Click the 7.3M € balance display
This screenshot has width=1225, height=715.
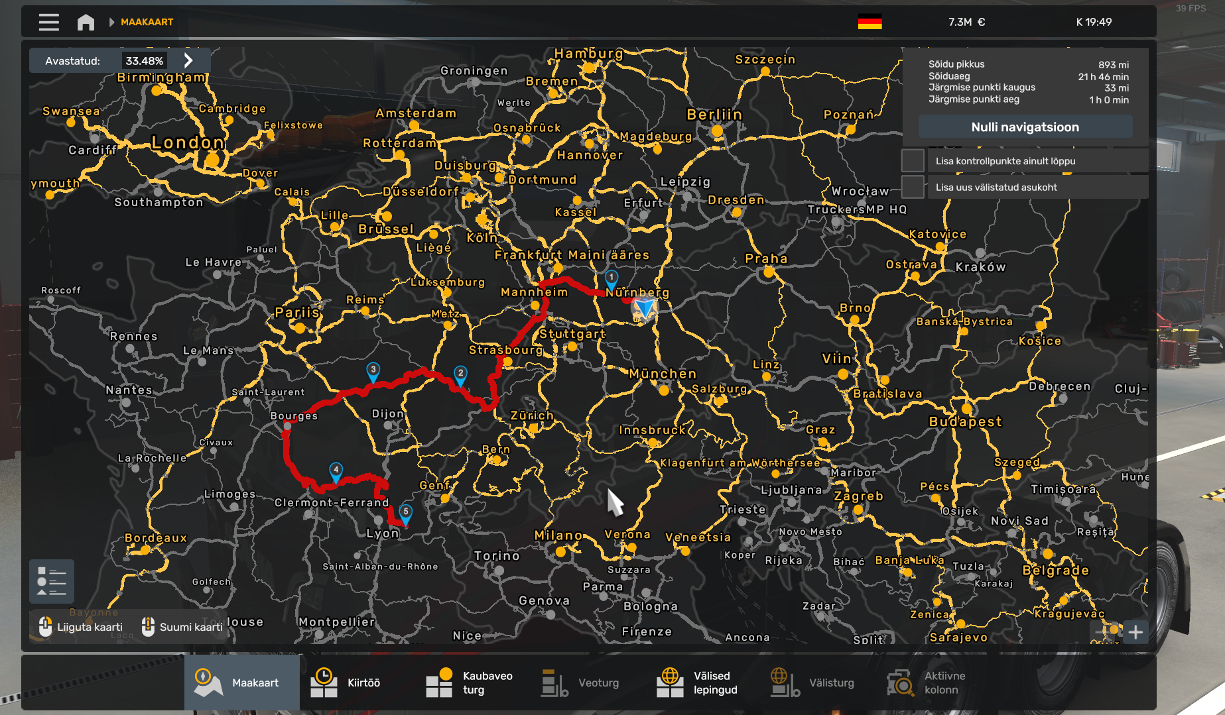(966, 22)
